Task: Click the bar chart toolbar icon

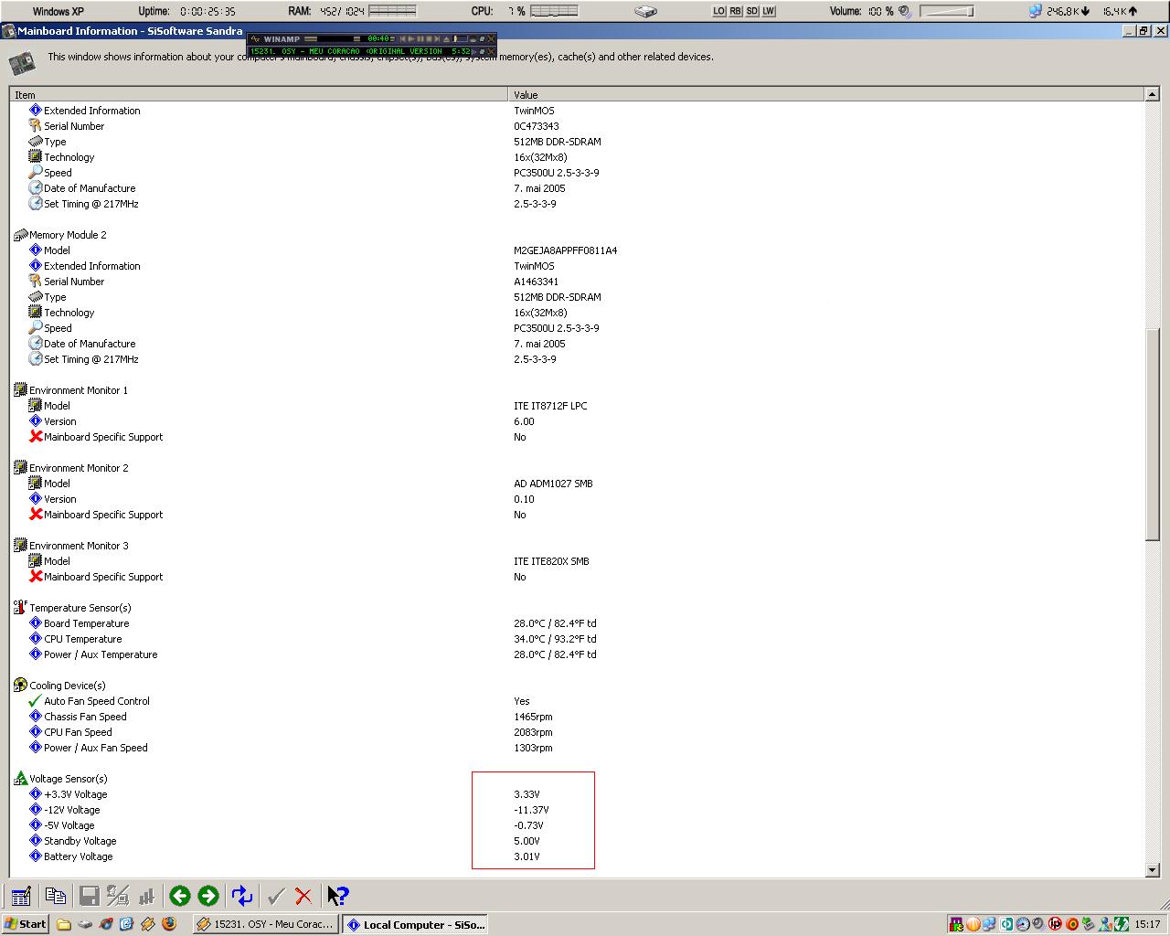Action: [x=146, y=896]
